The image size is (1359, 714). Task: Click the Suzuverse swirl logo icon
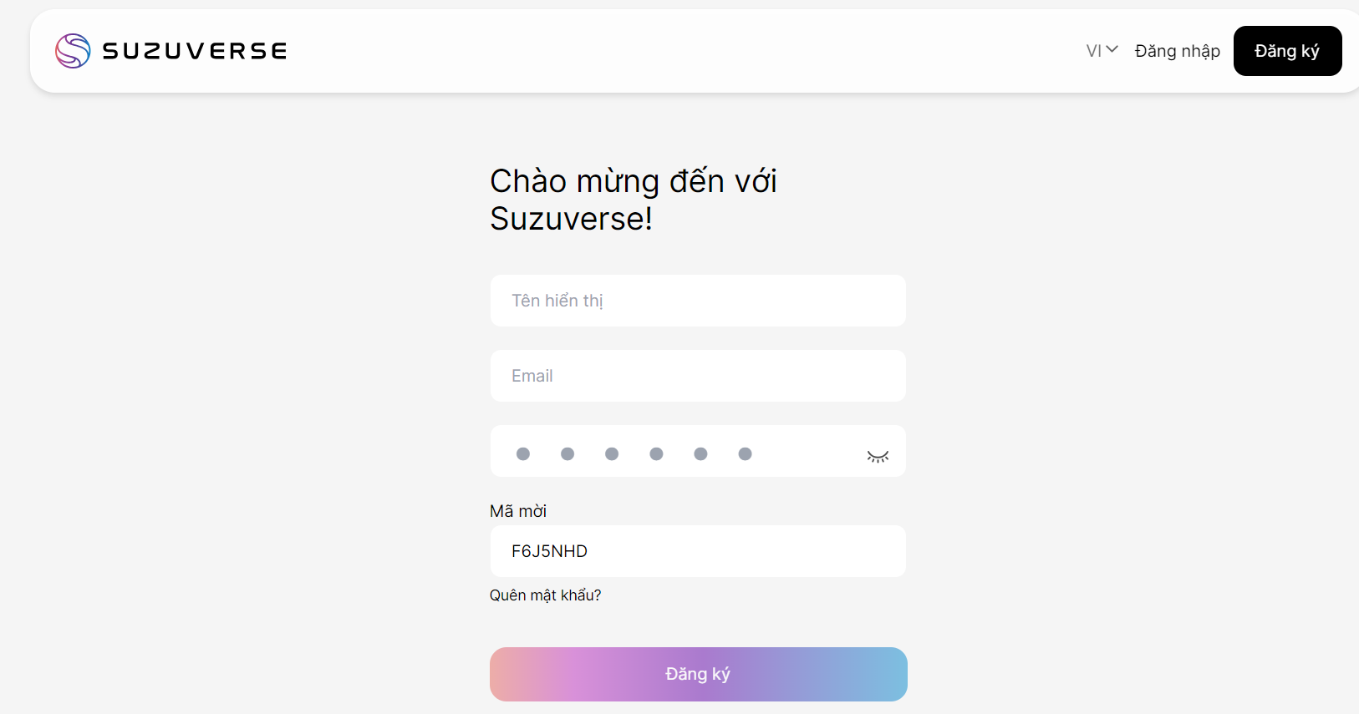coord(73,51)
